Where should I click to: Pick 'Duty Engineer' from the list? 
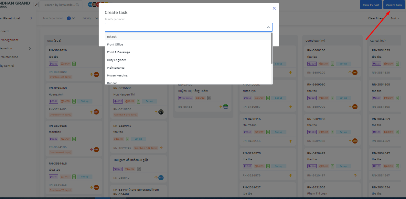point(188,60)
